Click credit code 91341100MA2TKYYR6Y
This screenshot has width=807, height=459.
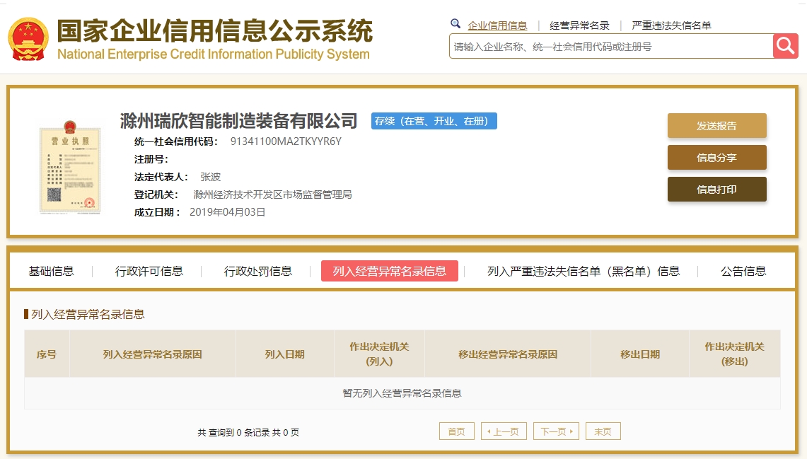(286, 141)
